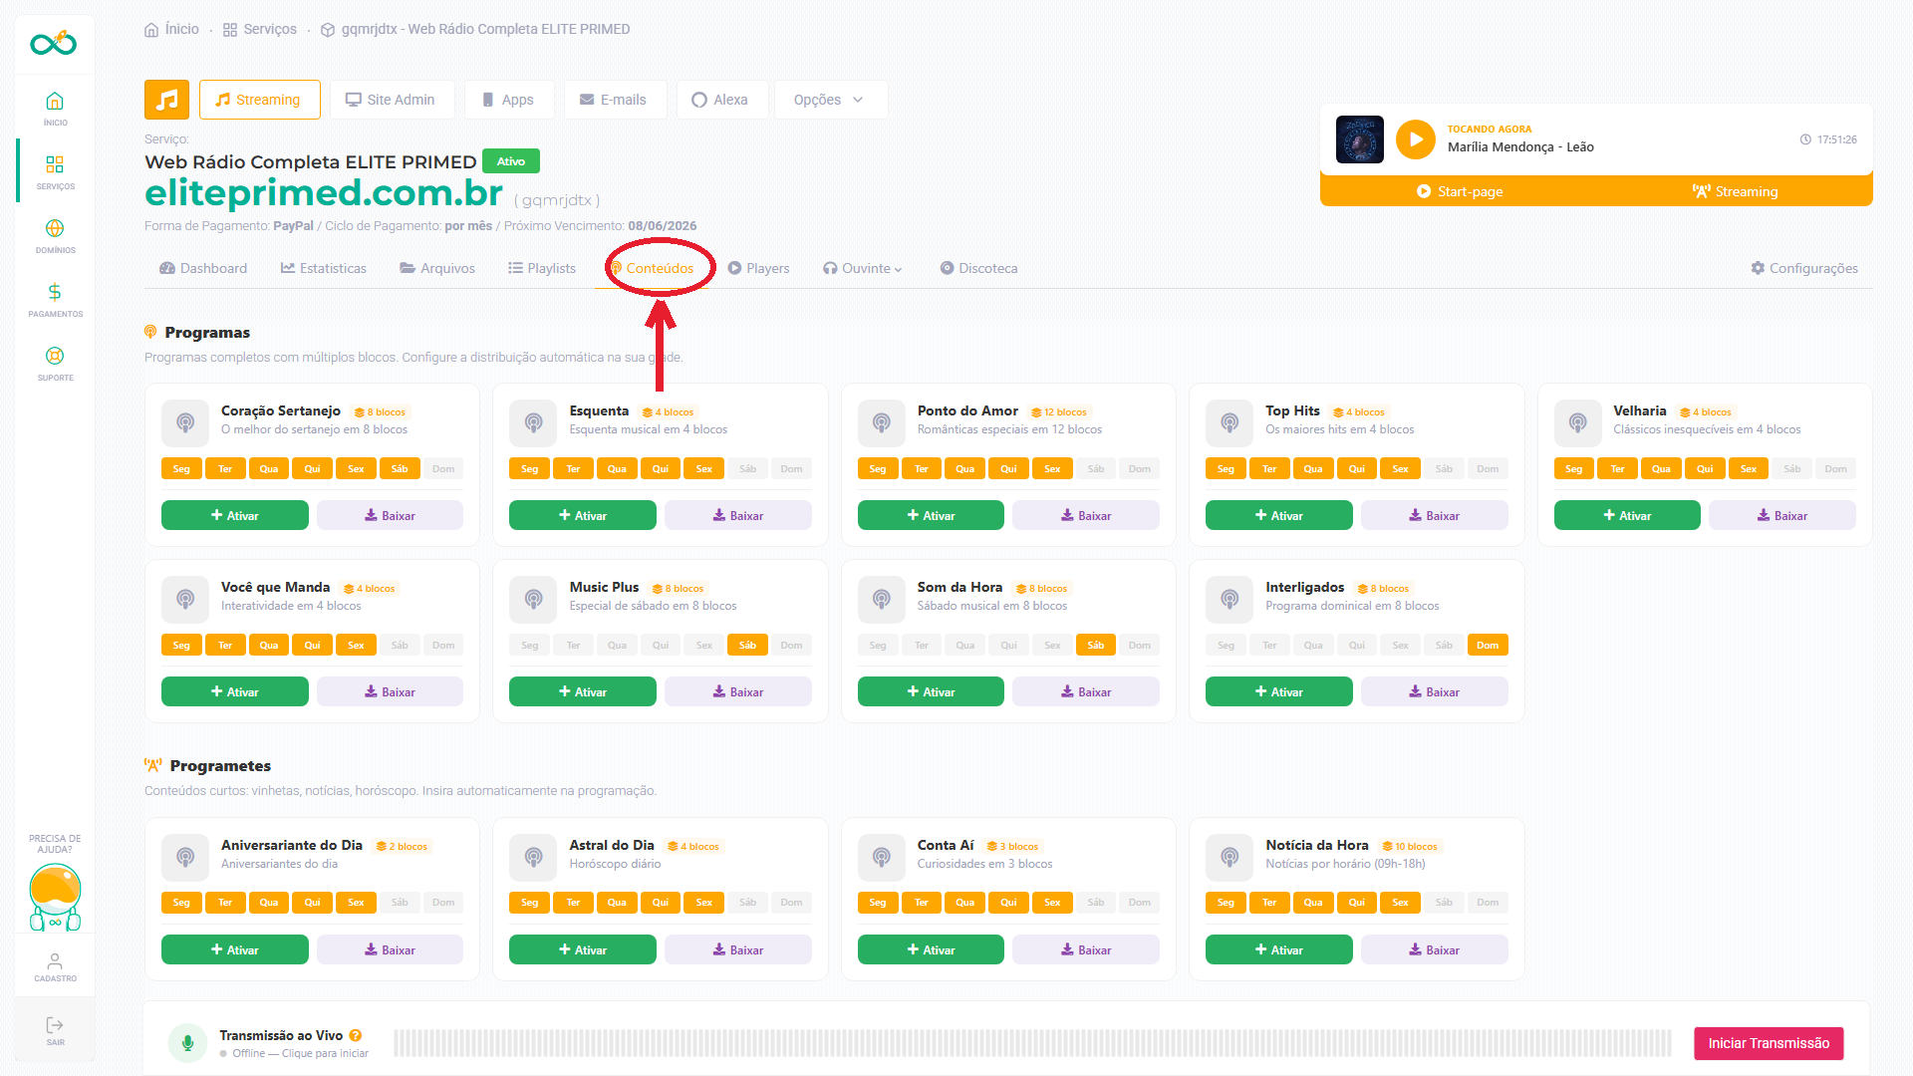Open E-mails section
This screenshot has height=1076, width=1913.
[614, 100]
